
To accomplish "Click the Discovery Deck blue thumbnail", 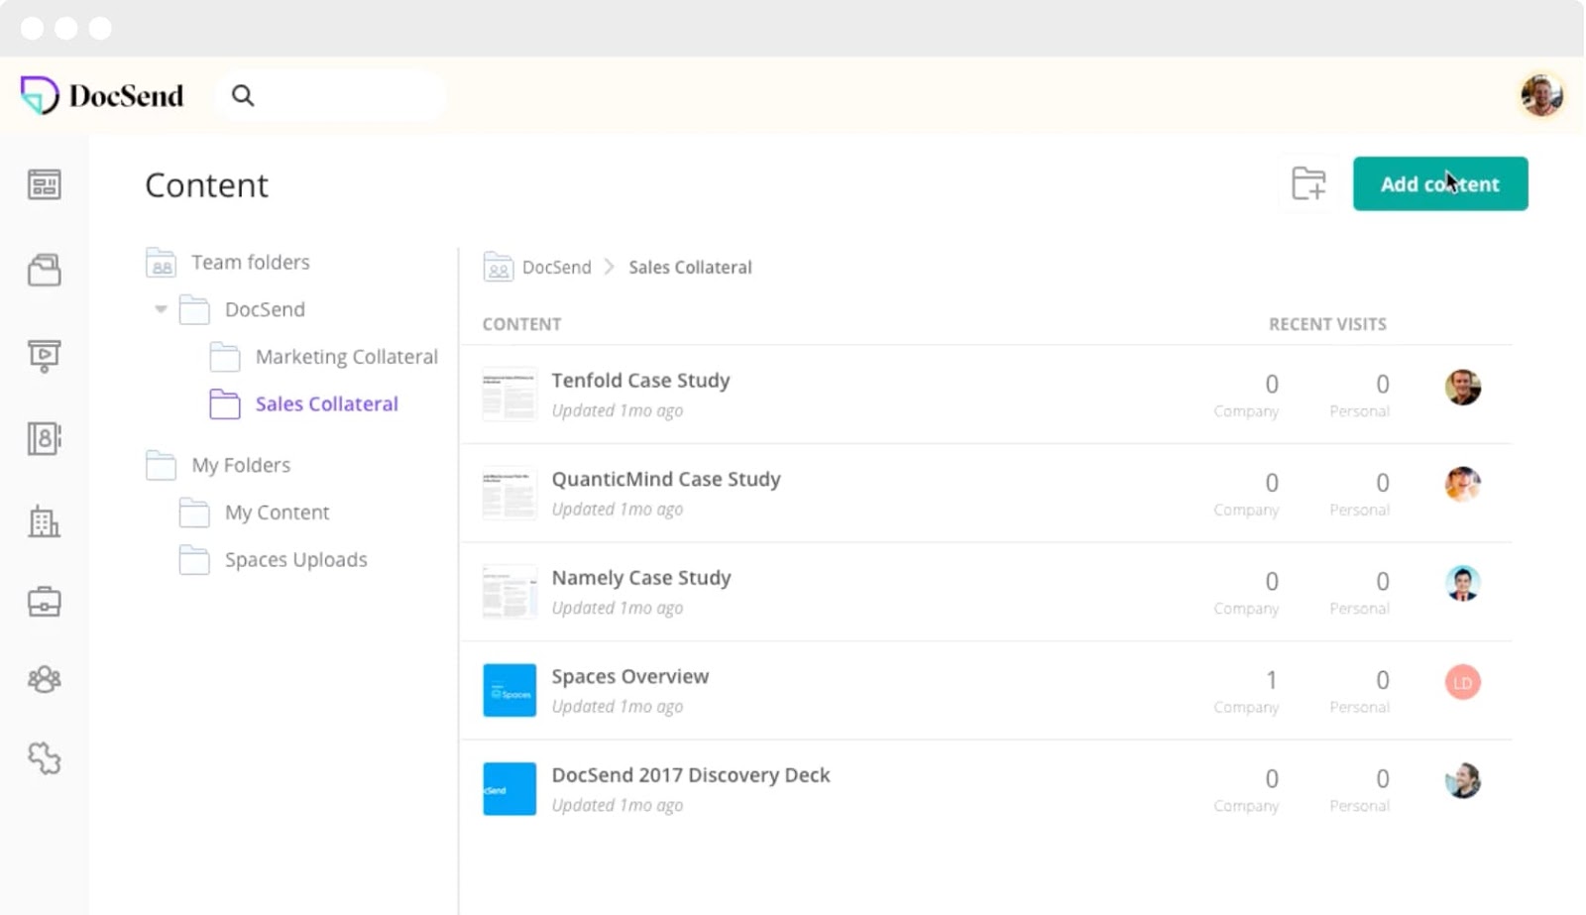I will [510, 789].
